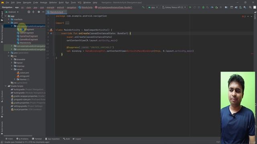The width and height of the screenshot is (257, 144).
Task: Collapse the selected com.example.android.navigation package
Action: tap(12, 26)
